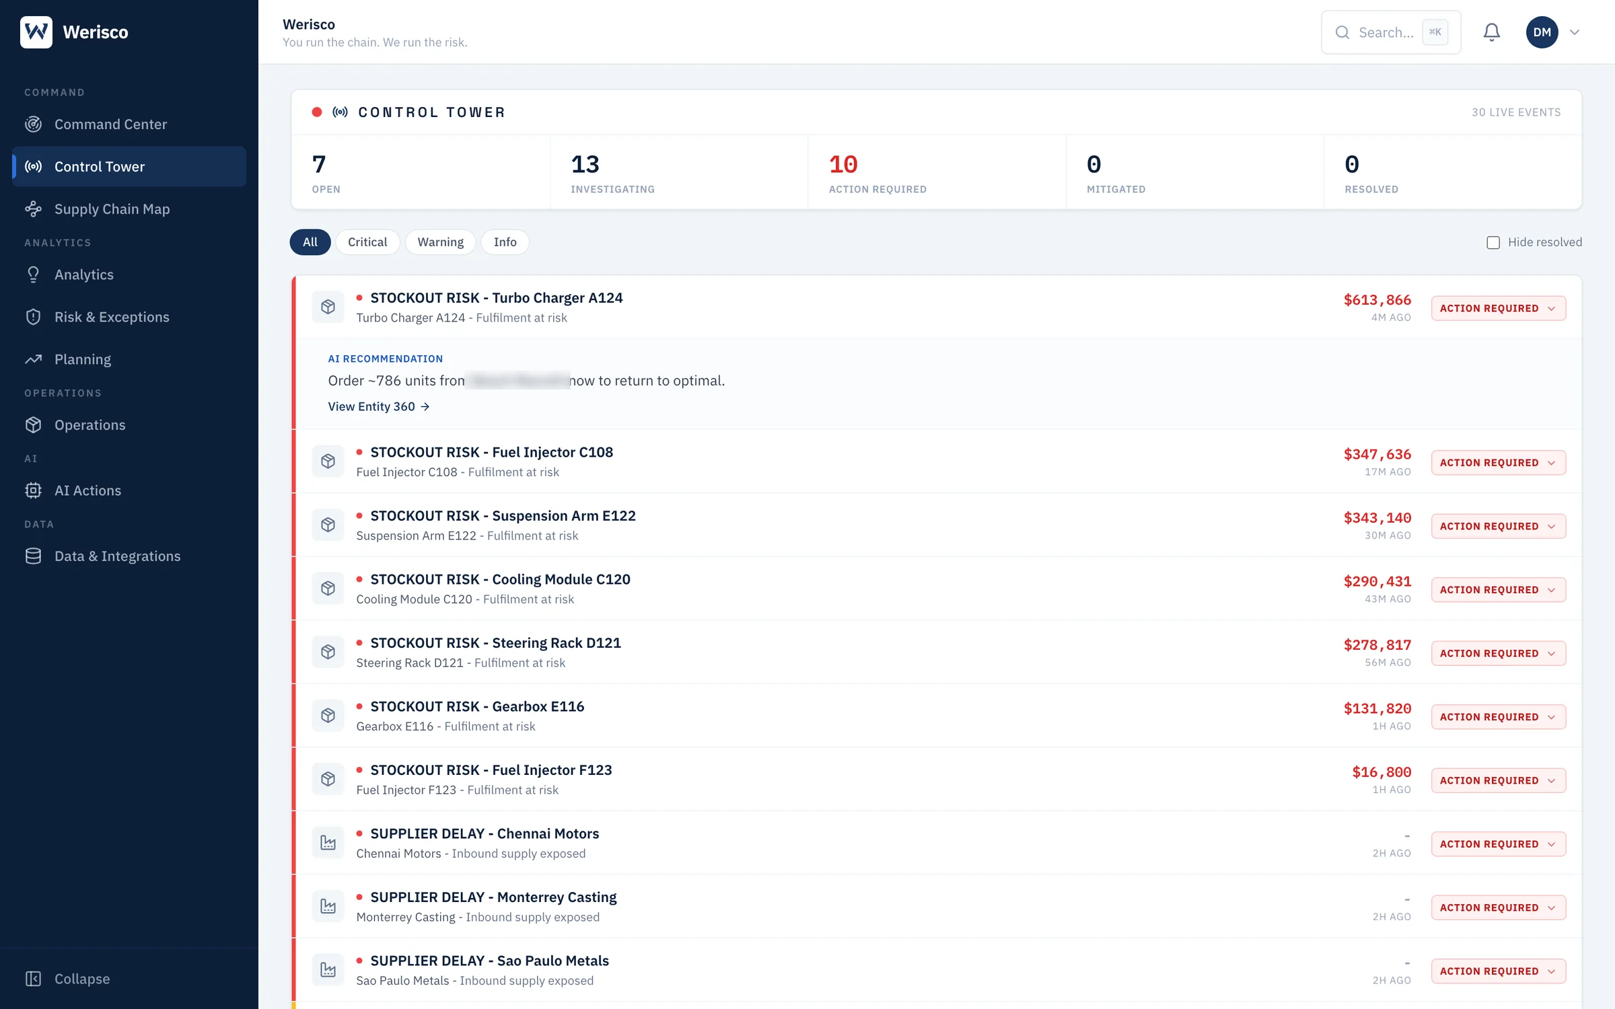Click the DM user avatar
Screen dimensions: 1615x1009
point(1542,32)
